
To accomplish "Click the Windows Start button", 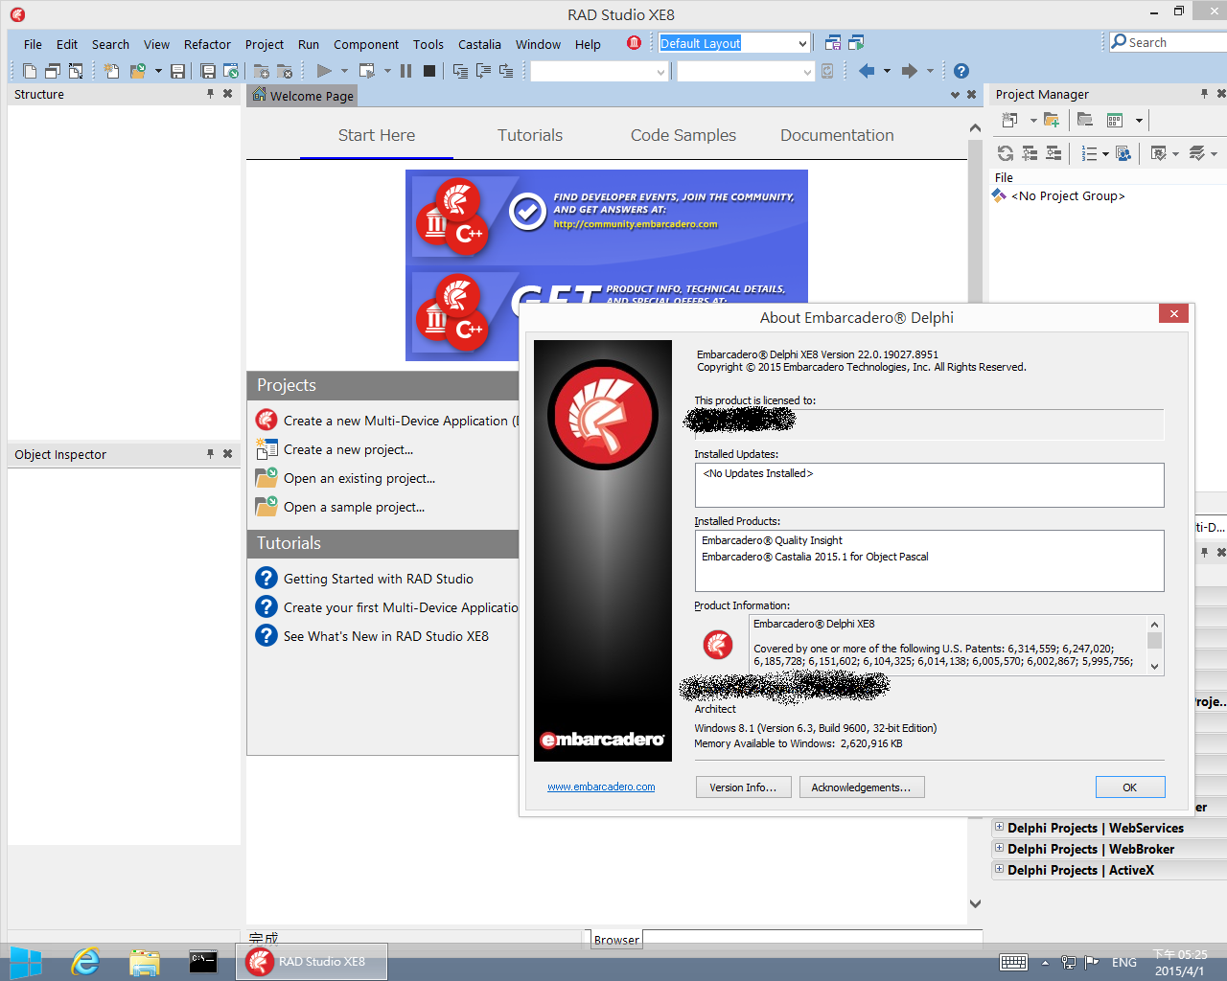I will point(26,962).
